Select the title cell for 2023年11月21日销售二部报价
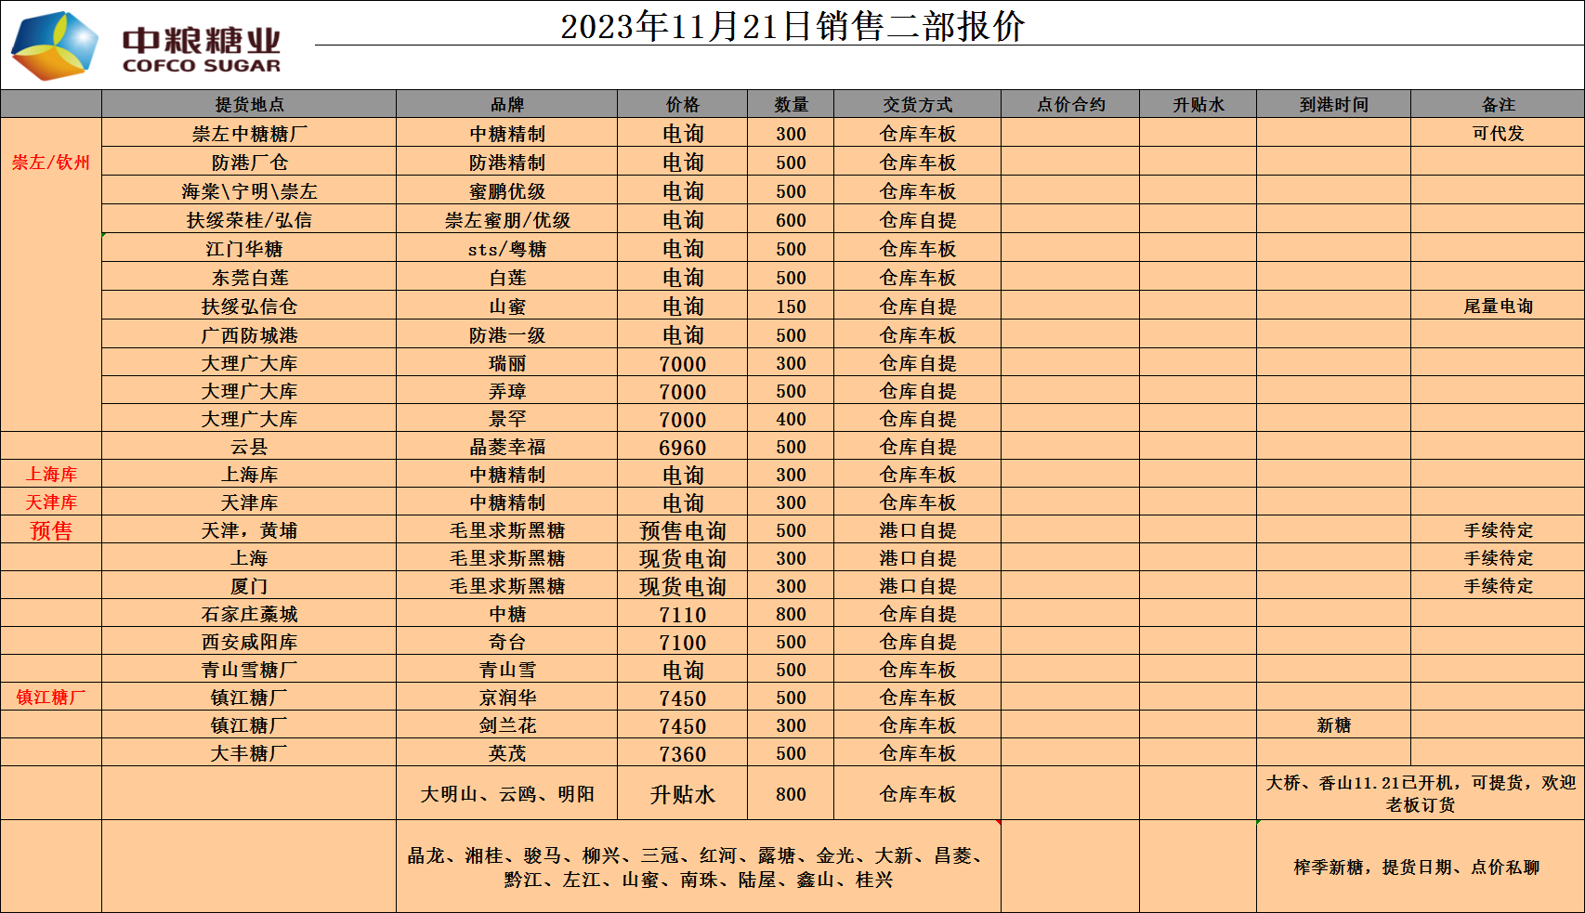Image resolution: width=1585 pixels, height=913 pixels. tap(792, 26)
